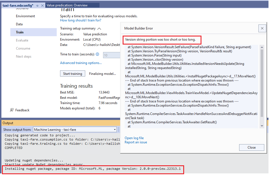
Task: Open Advanced training options
Action: (80, 63)
